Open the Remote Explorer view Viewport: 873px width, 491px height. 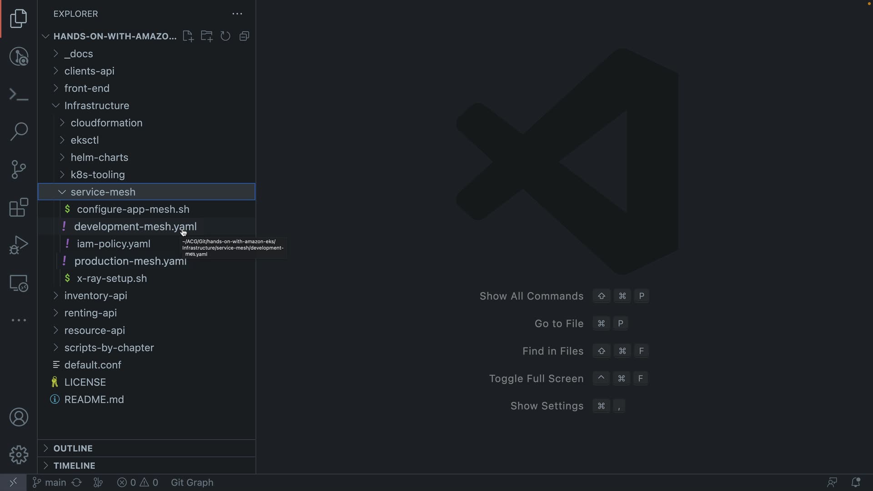19,283
